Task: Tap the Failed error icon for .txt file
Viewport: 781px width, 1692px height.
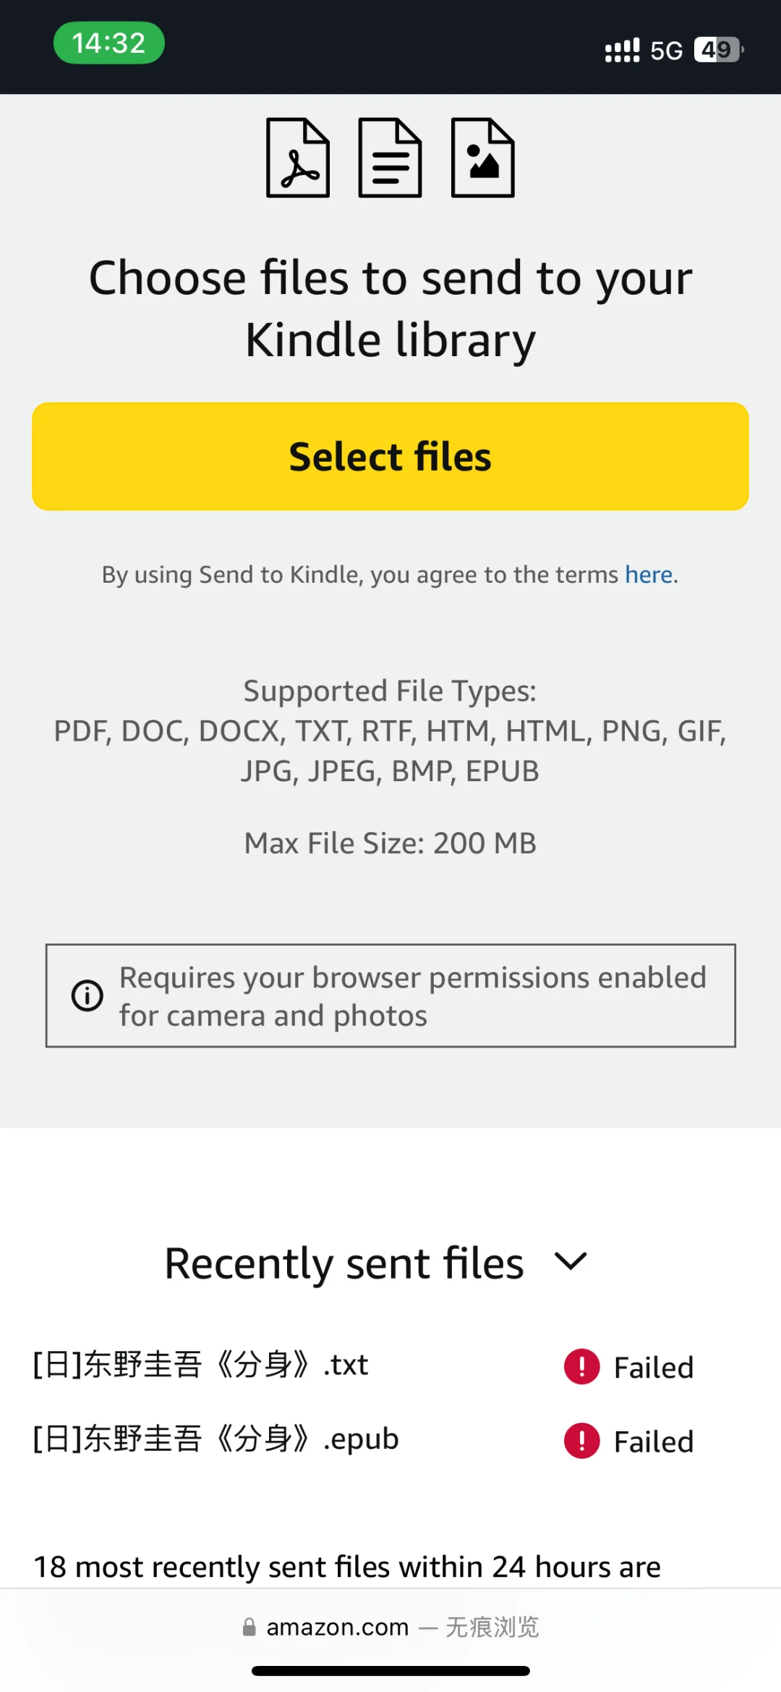Action: pos(582,1367)
